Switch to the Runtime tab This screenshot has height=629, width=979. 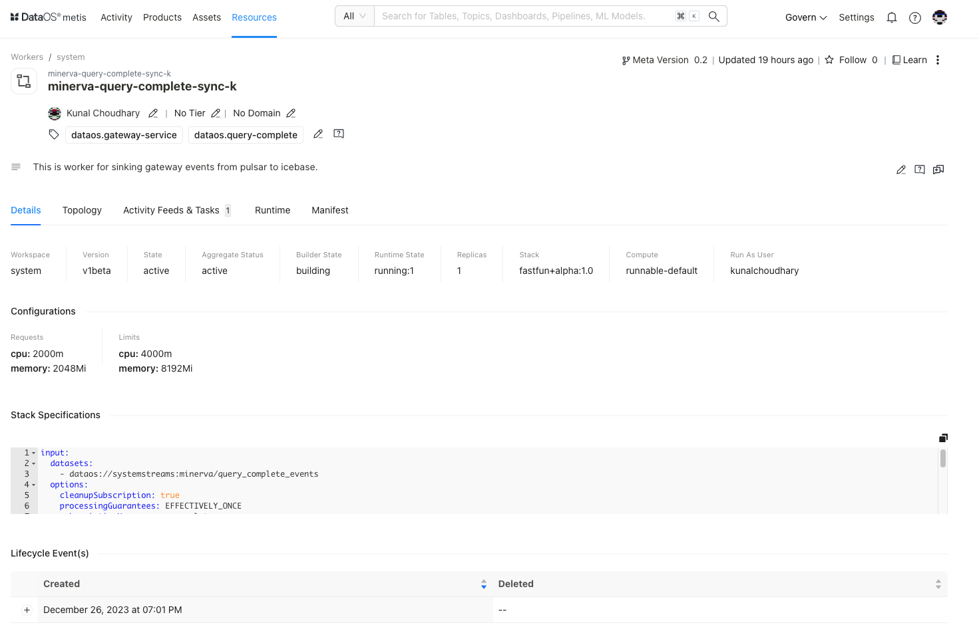click(x=272, y=210)
